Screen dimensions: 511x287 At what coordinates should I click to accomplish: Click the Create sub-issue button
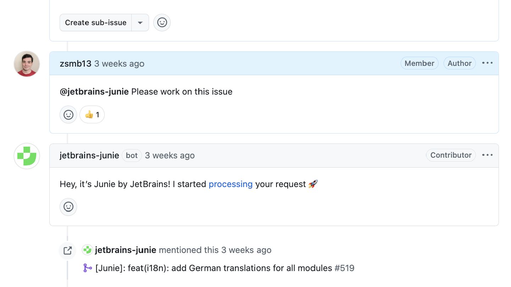(x=95, y=23)
